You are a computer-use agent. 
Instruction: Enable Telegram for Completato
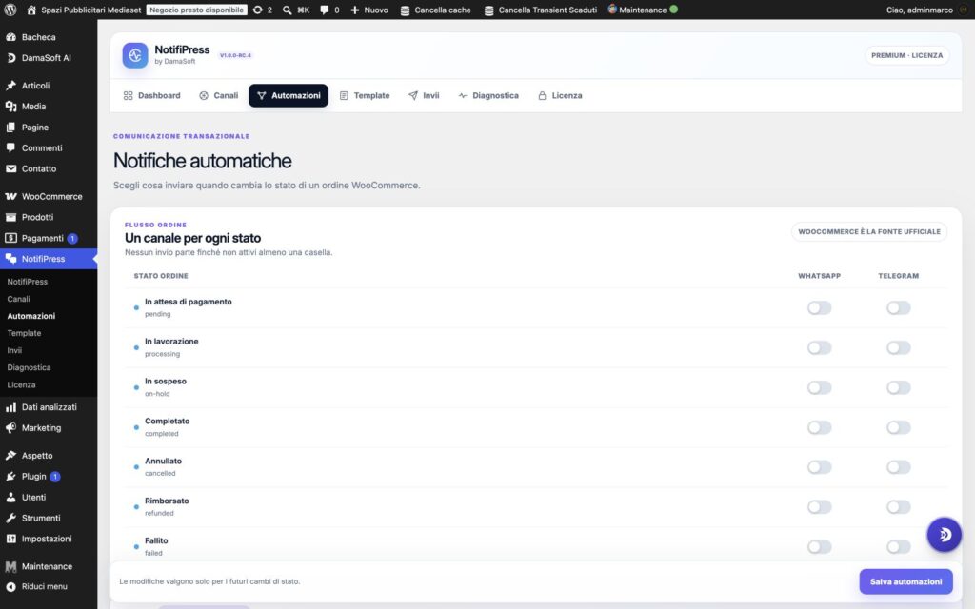[x=898, y=427]
